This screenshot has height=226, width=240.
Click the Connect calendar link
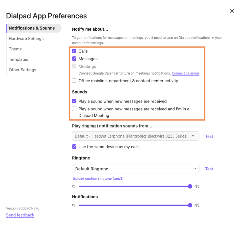pos(185,73)
